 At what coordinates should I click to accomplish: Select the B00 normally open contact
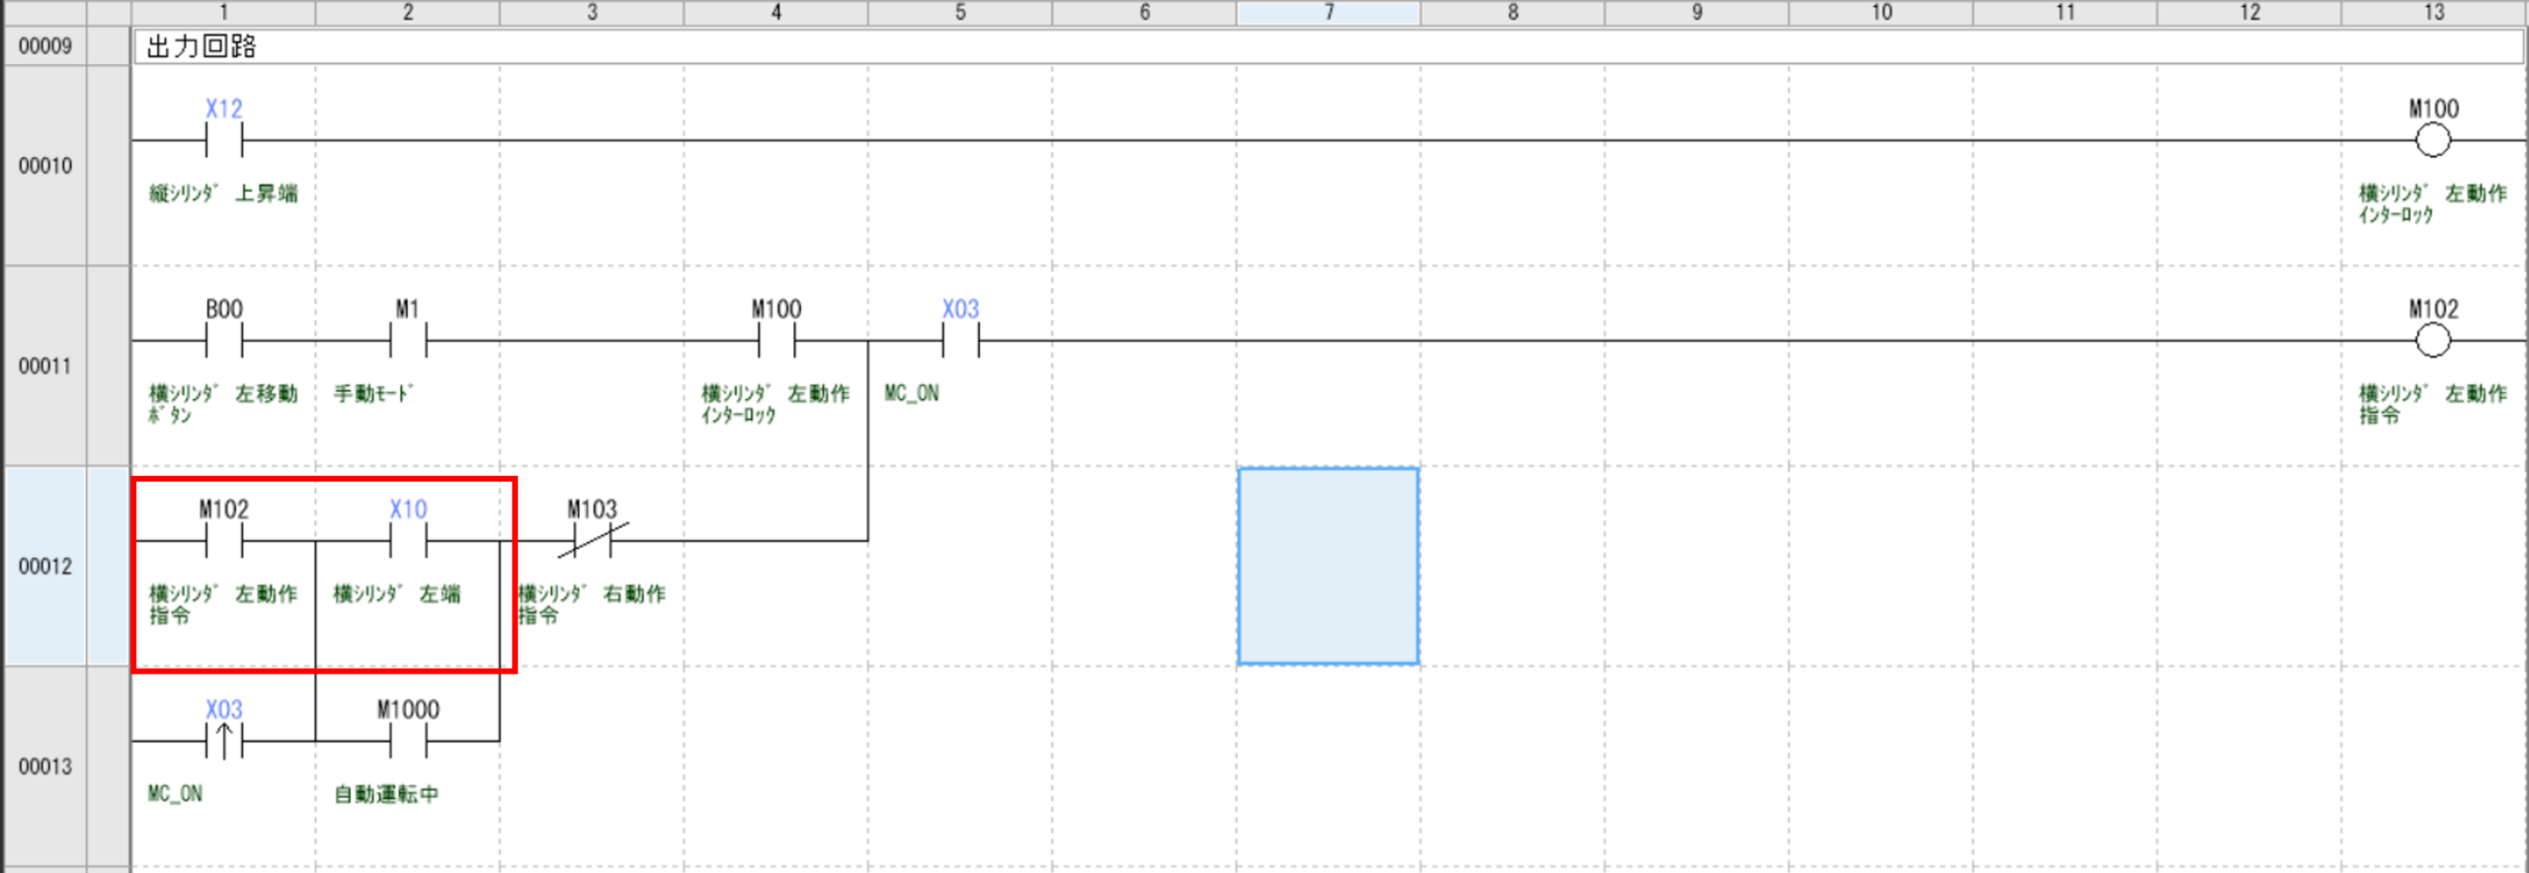tap(223, 341)
